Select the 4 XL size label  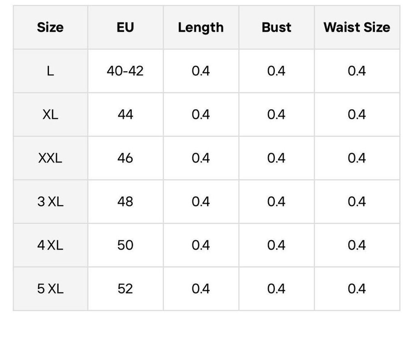click(50, 245)
